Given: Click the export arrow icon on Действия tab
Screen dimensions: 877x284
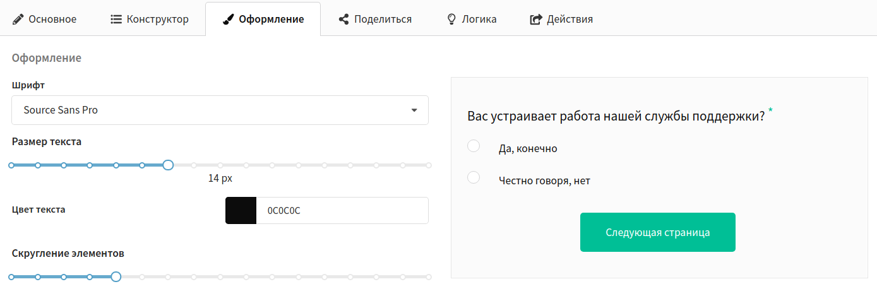Looking at the screenshot, I should click(x=535, y=19).
